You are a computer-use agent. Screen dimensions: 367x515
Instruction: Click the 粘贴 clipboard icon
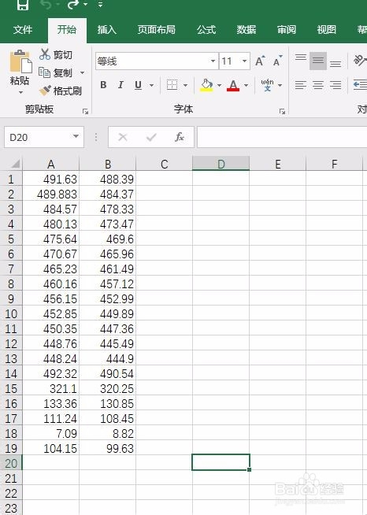pos(20,61)
